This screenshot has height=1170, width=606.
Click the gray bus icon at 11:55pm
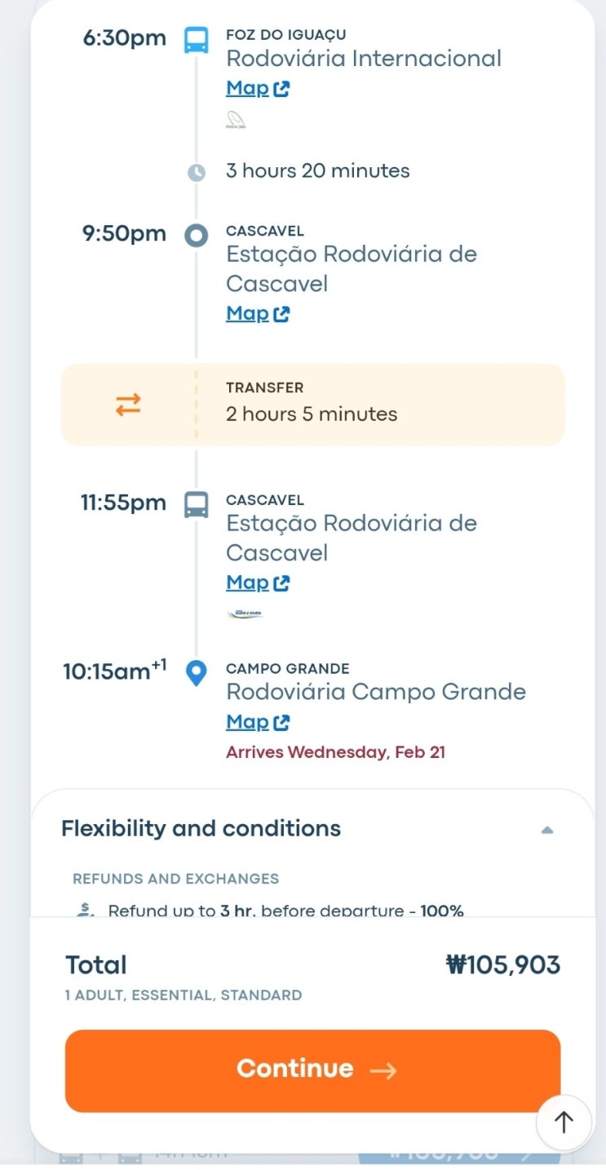pyautogui.click(x=196, y=505)
